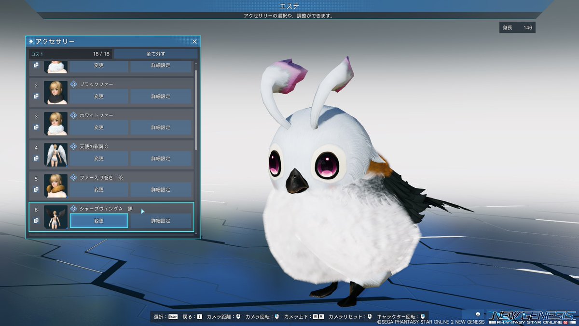Image resolution: width=579 pixels, height=326 pixels.
Task: Click the アクセサリーの選択や、調整ができます description text
Action: click(x=288, y=15)
